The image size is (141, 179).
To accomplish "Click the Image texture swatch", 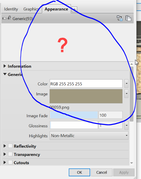I will [x=86, y=96].
